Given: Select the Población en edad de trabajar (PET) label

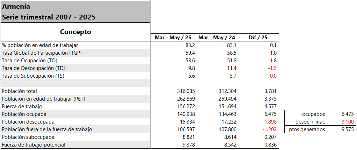Looking at the screenshot, I should (x=44, y=99).
